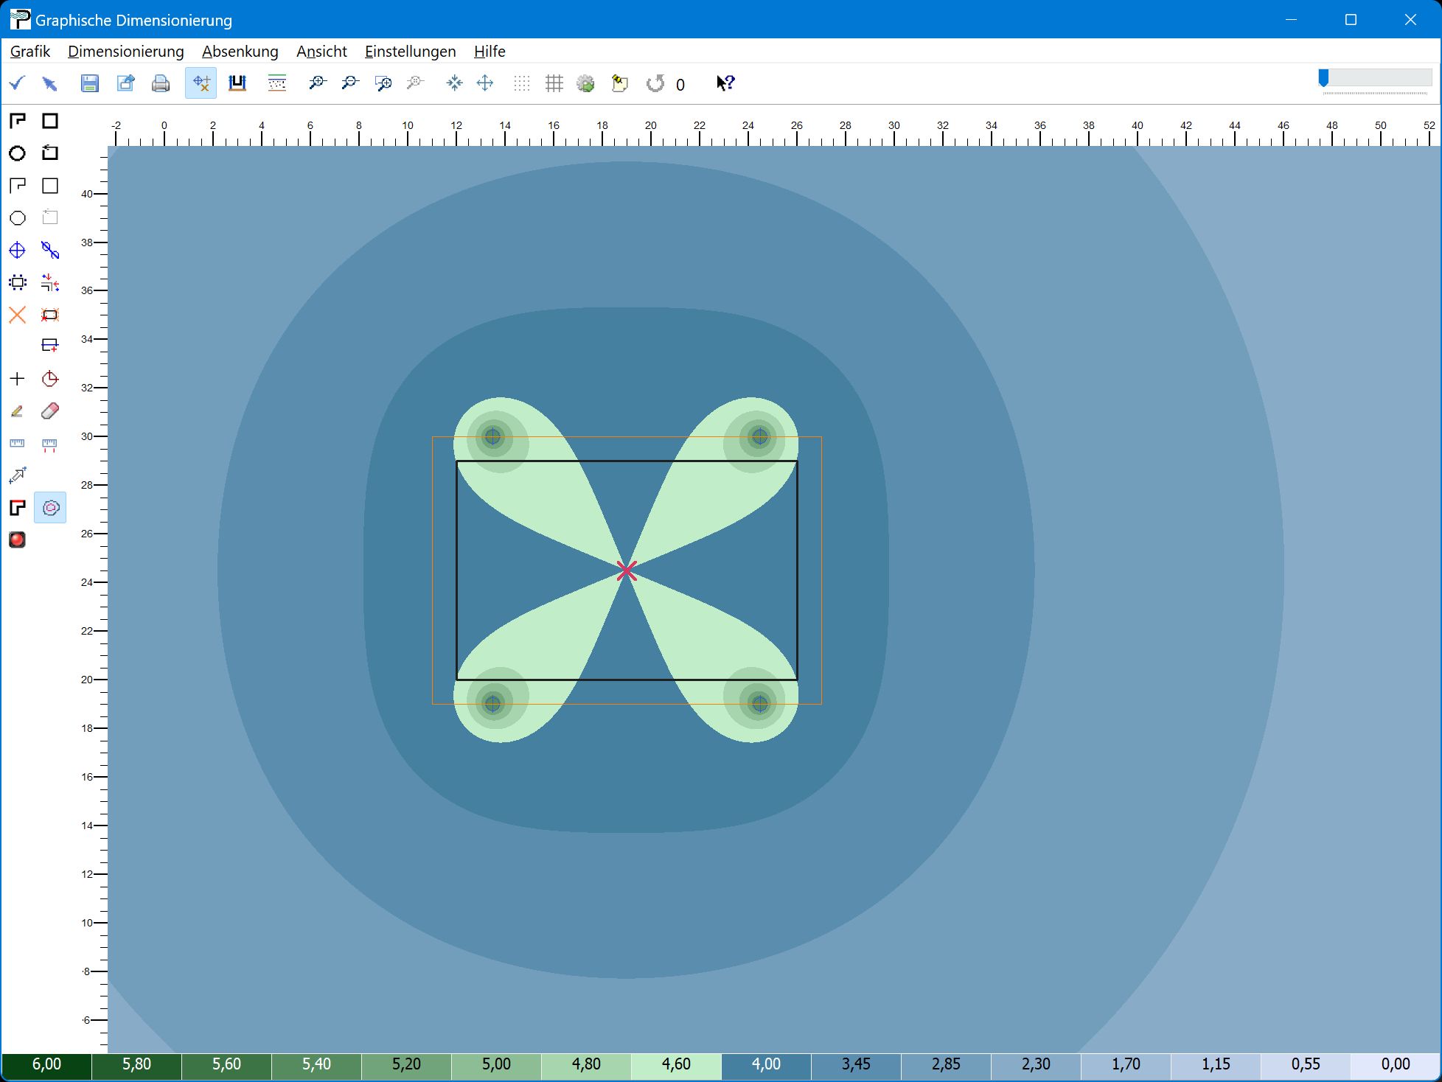The width and height of the screenshot is (1442, 1082).
Task: Open the Einstellungen menu
Action: click(x=410, y=52)
